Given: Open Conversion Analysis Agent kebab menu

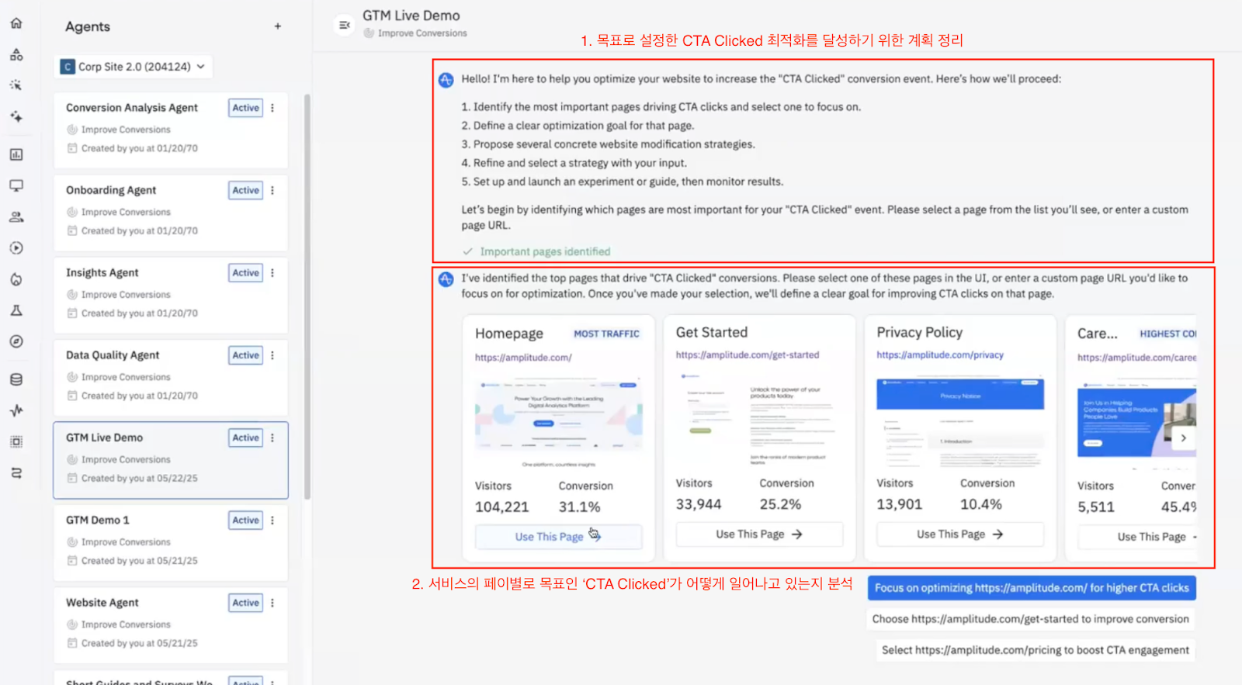Looking at the screenshot, I should (x=272, y=108).
